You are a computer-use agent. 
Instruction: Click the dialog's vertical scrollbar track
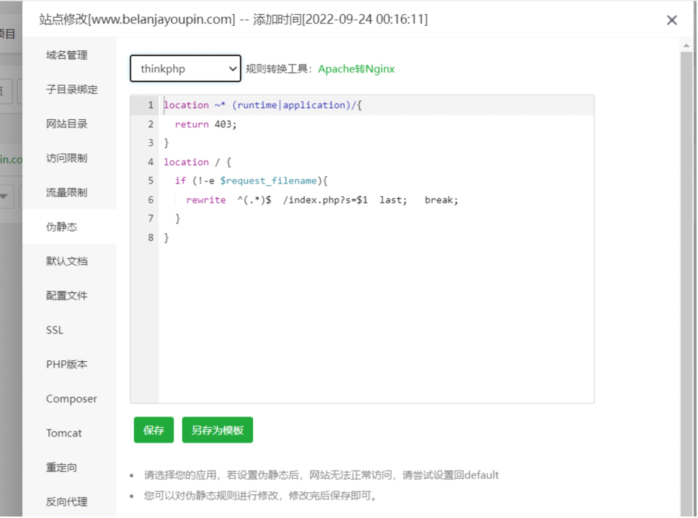[x=686, y=285]
